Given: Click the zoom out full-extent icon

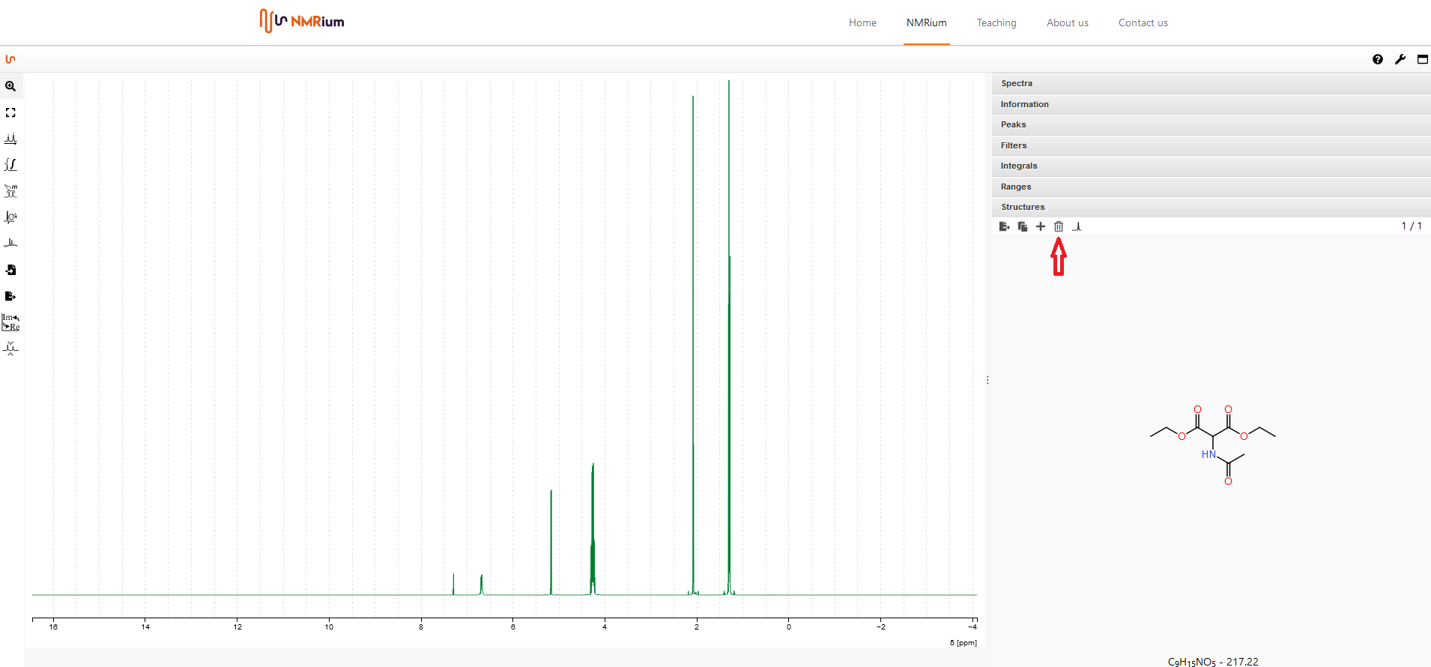Looking at the screenshot, I should pos(10,112).
